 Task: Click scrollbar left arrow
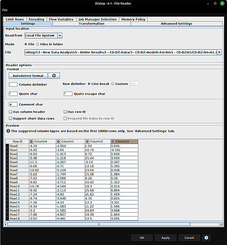[5, 224]
